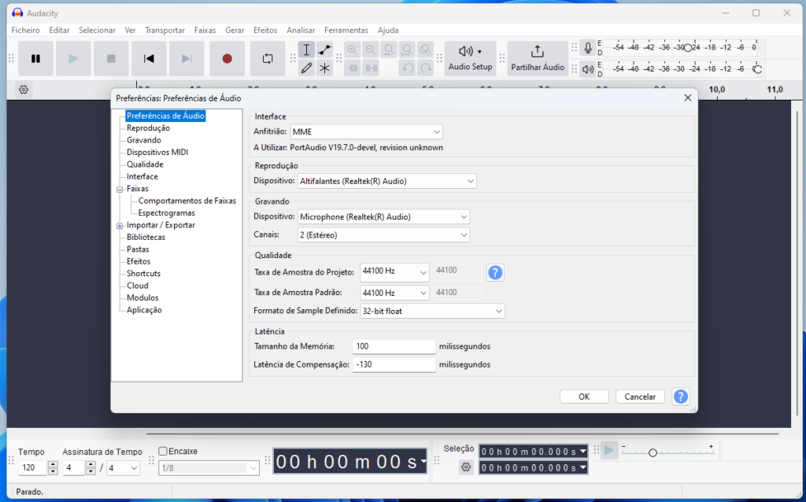Click the playback meter speaker icon
Screen dimensions: 806x502
(x=588, y=68)
